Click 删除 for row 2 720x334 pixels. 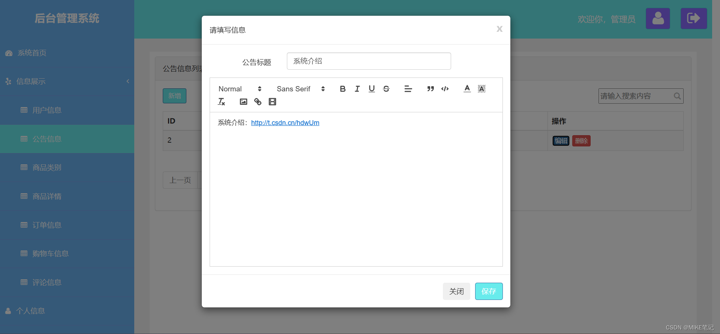[x=581, y=141]
